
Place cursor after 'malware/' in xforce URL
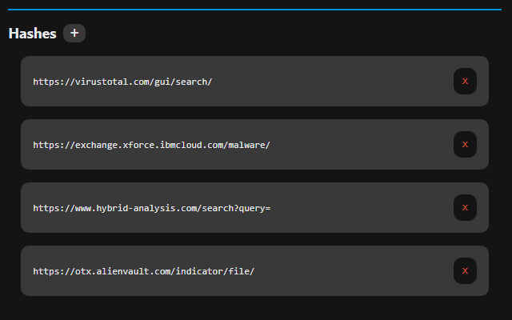(x=271, y=145)
